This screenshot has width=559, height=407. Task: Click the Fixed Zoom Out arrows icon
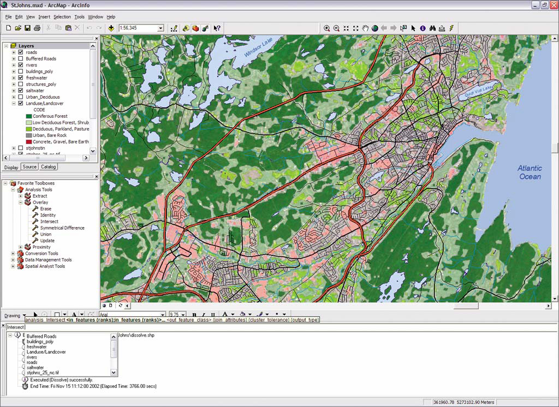point(355,28)
